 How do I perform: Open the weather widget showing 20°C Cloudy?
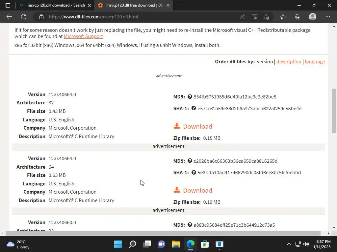pos(18,244)
